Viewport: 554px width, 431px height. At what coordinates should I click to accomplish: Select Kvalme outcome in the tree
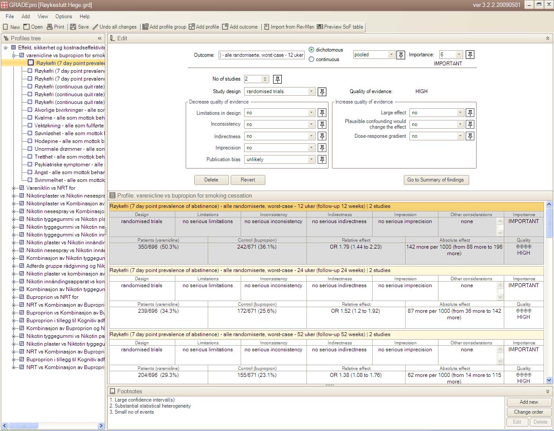pyautogui.click(x=69, y=118)
